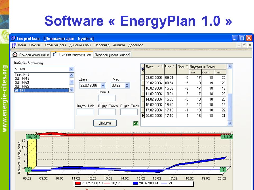Click the Зовн. Т input field
Viewport: 254px width, 190px height.
107,98
